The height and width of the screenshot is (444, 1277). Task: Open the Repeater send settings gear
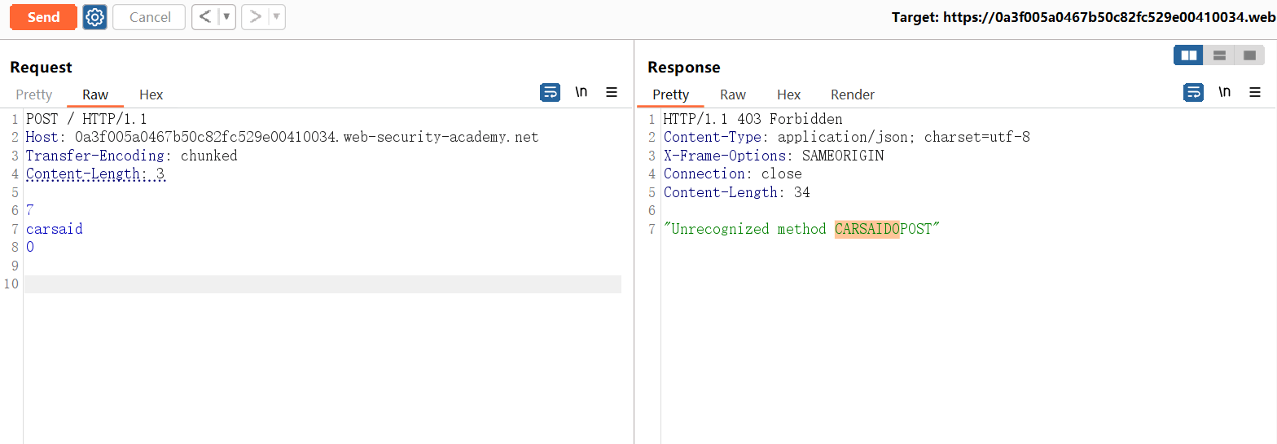pyautogui.click(x=95, y=17)
